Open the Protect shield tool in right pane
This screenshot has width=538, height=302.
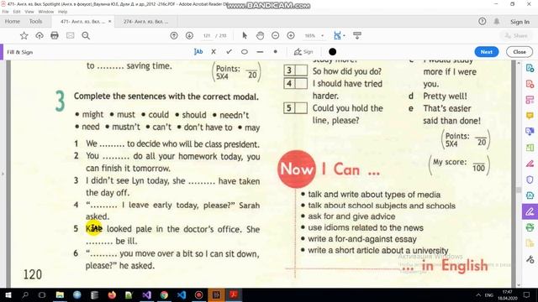point(530,180)
